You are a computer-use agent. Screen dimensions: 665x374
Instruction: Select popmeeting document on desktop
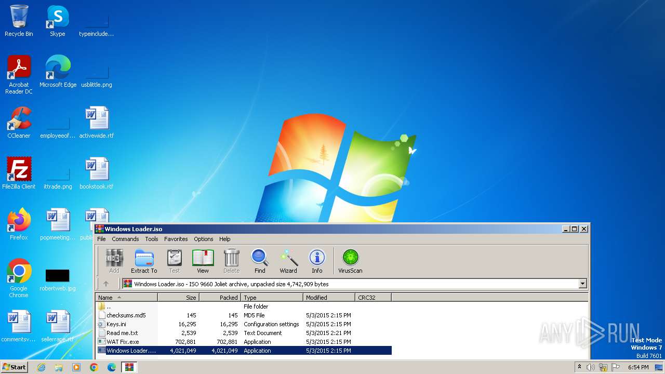pyautogui.click(x=58, y=224)
